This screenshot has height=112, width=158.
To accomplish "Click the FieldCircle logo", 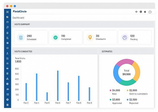I will [x=20, y=12].
